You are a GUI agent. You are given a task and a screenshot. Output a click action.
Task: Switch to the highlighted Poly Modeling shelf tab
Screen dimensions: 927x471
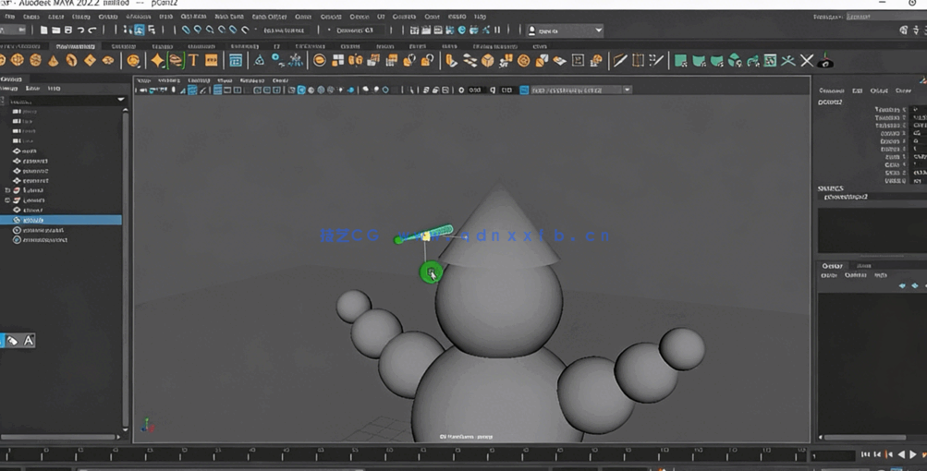point(75,45)
